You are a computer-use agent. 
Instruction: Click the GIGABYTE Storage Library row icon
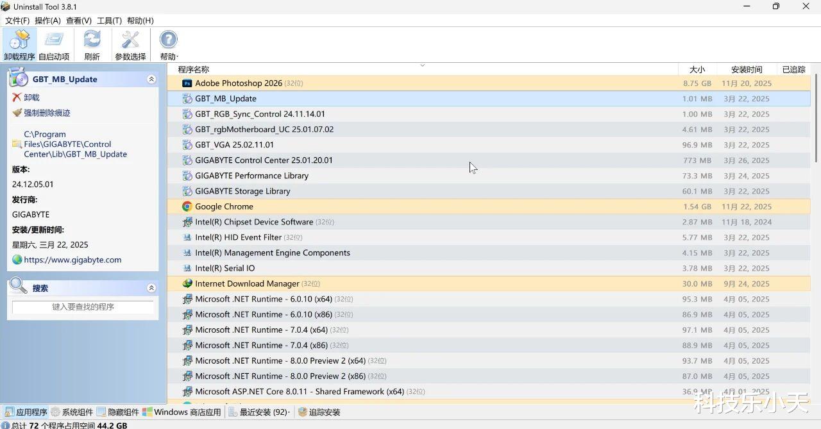coord(187,191)
